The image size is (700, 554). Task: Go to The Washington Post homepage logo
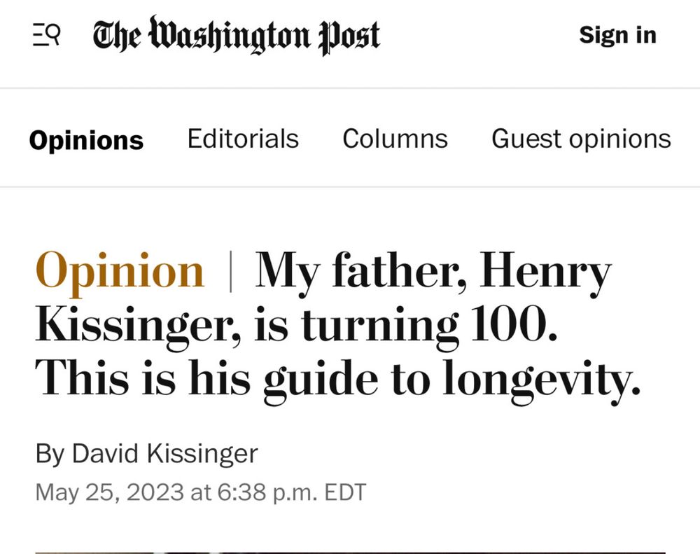pos(236,35)
